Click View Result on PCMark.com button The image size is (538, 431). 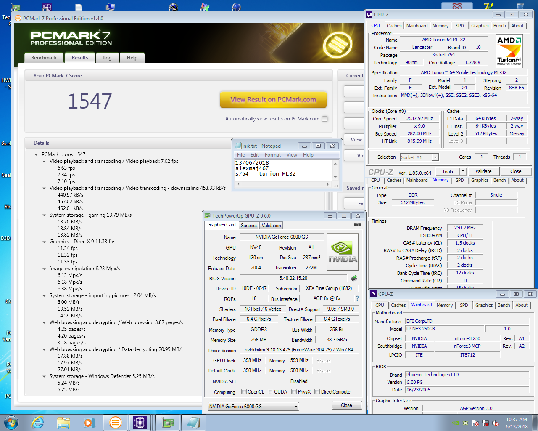coord(273,100)
